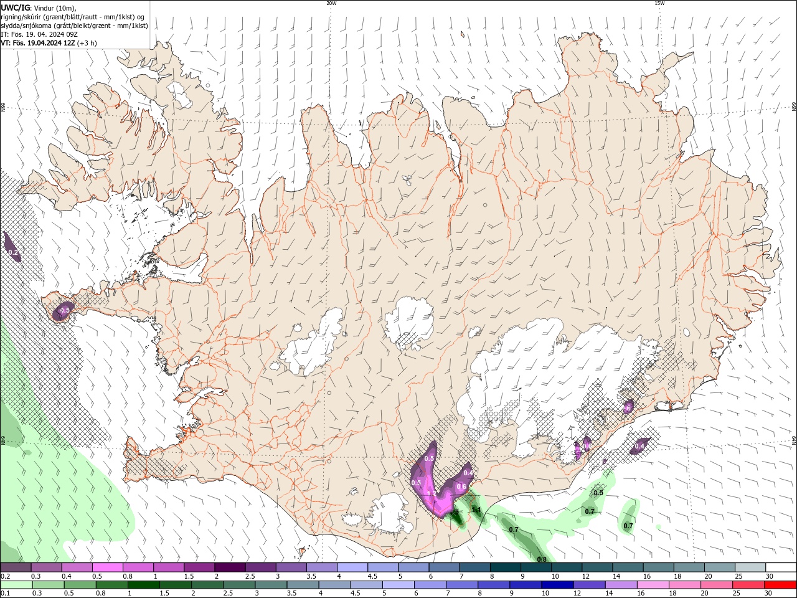Click bright red 30 swatch in rain scale
The width and height of the screenshot is (797, 598).
[780, 585]
